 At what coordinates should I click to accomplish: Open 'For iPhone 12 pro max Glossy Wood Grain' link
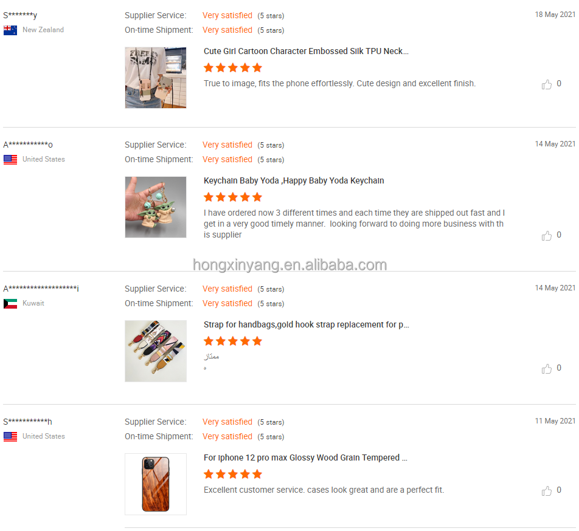click(305, 458)
